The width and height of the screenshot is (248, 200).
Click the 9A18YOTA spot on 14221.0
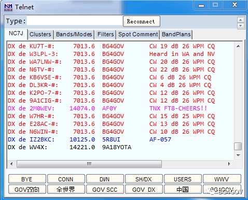coord(70,147)
